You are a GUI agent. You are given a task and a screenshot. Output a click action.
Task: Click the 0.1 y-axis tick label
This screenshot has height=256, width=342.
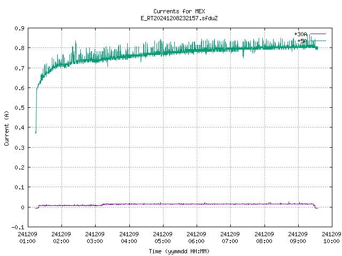19,187
